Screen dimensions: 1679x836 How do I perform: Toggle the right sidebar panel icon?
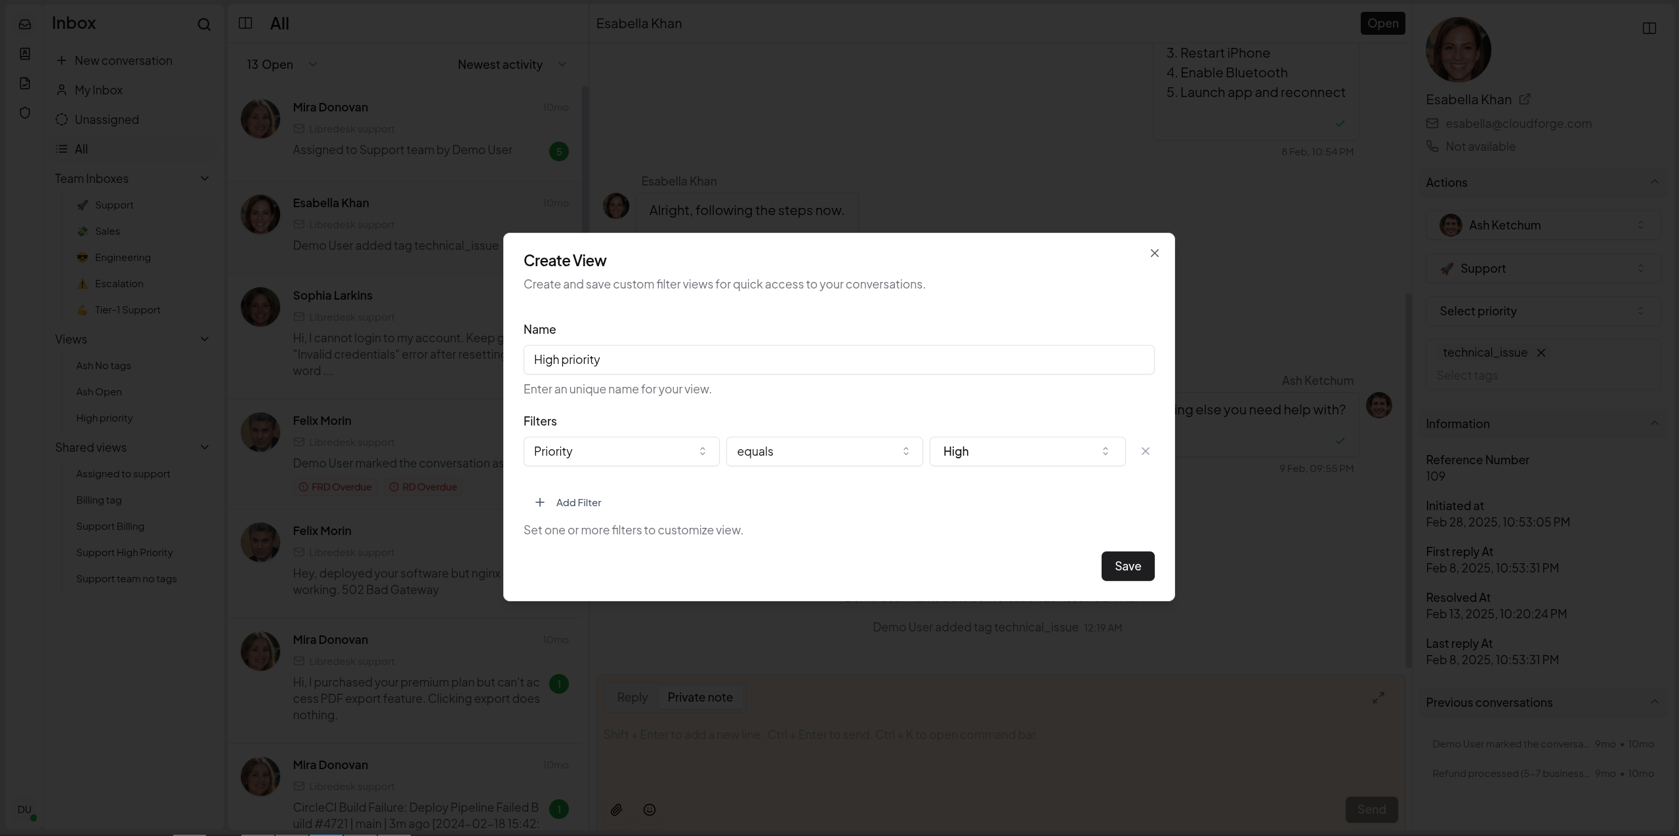[x=1649, y=28]
